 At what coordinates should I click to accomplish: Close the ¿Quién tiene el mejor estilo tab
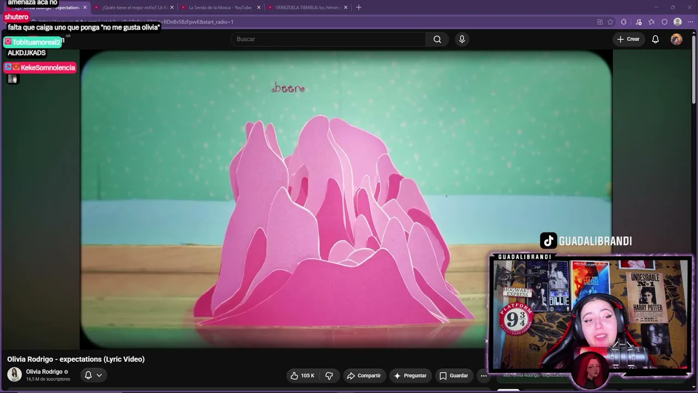(172, 8)
